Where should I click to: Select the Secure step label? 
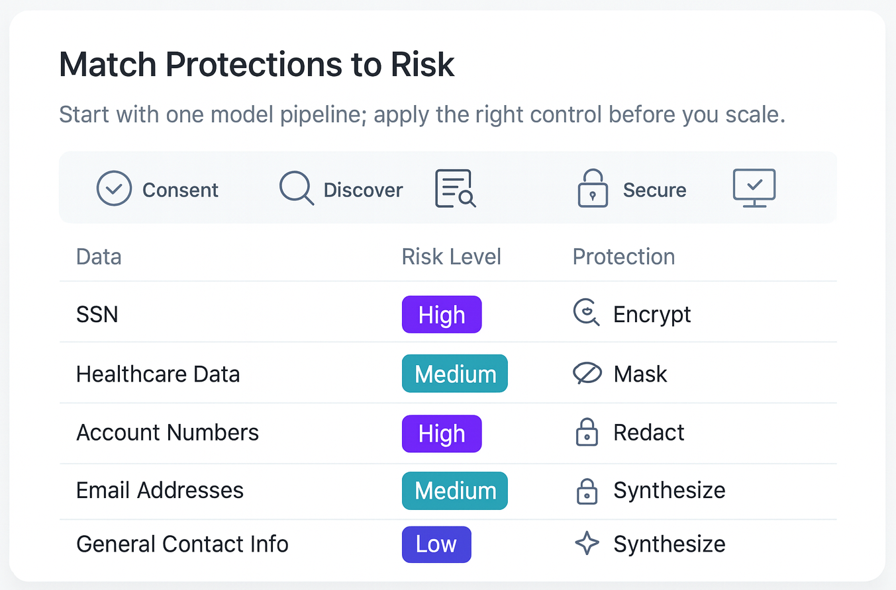[654, 190]
